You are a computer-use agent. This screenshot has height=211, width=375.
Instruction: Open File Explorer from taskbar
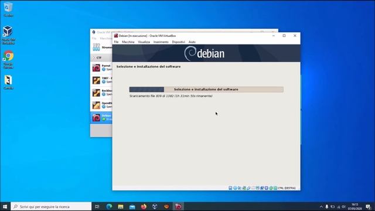[121, 206]
